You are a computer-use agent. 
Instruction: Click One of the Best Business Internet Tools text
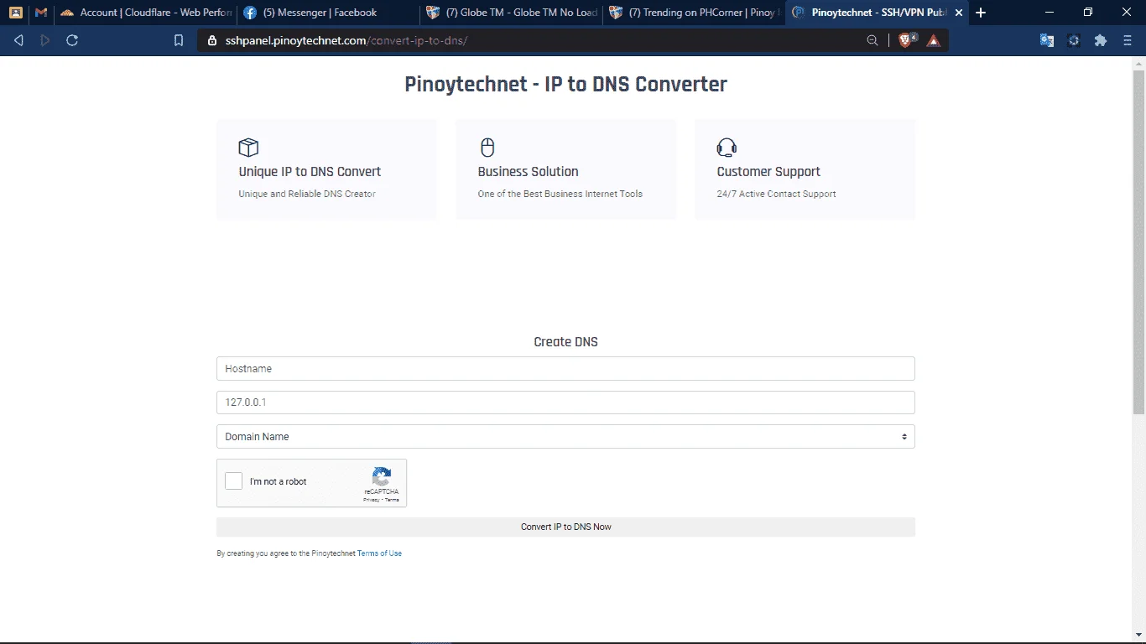pyautogui.click(x=560, y=194)
